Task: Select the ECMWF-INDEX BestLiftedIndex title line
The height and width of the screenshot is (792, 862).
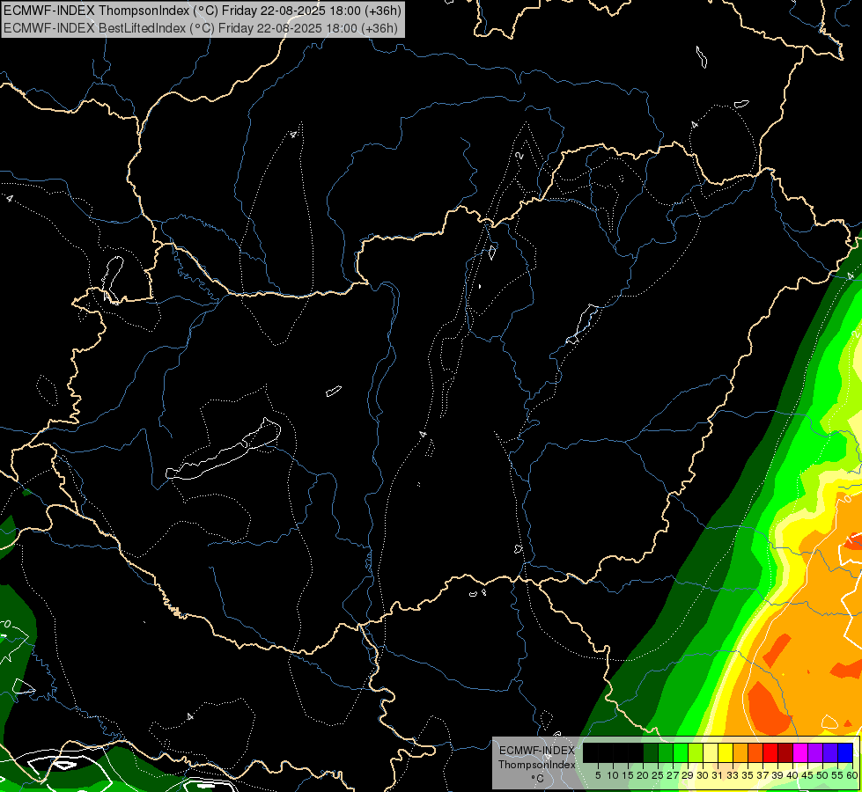Action: (x=200, y=28)
